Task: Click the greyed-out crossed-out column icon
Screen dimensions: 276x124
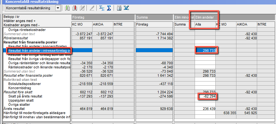Action: point(82,8)
